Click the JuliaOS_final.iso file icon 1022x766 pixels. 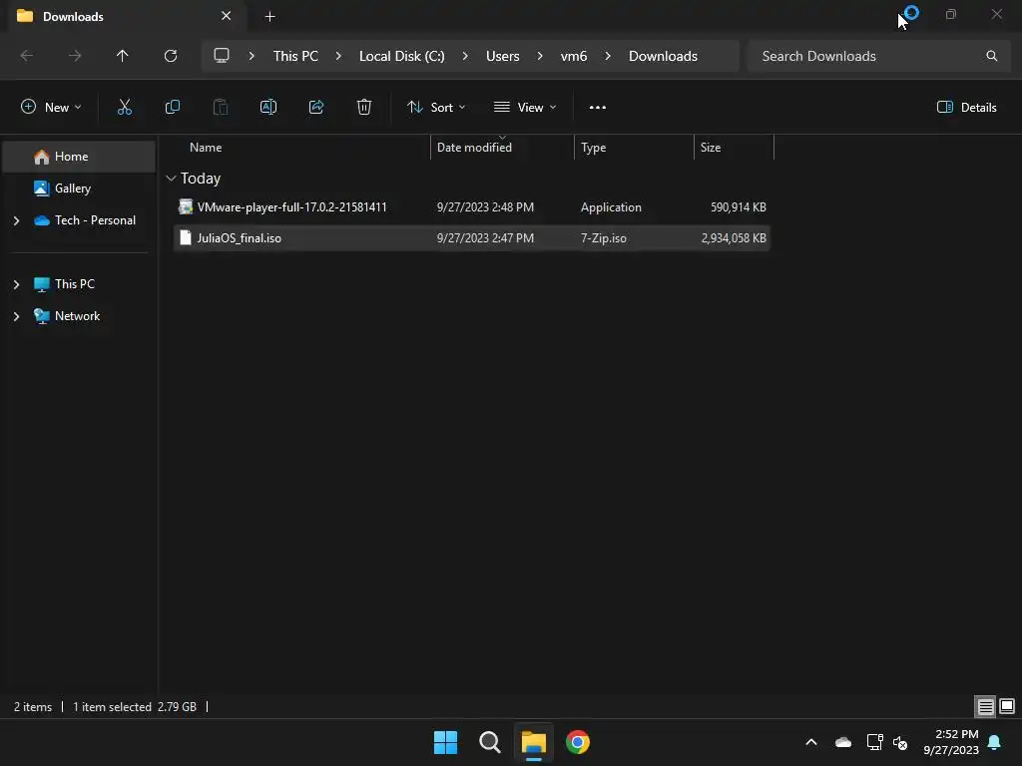point(186,237)
